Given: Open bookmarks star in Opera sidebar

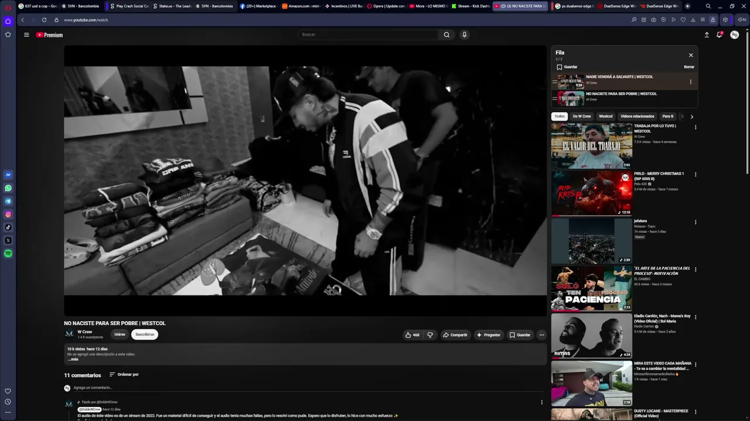Looking at the screenshot, I should pos(8,34).
